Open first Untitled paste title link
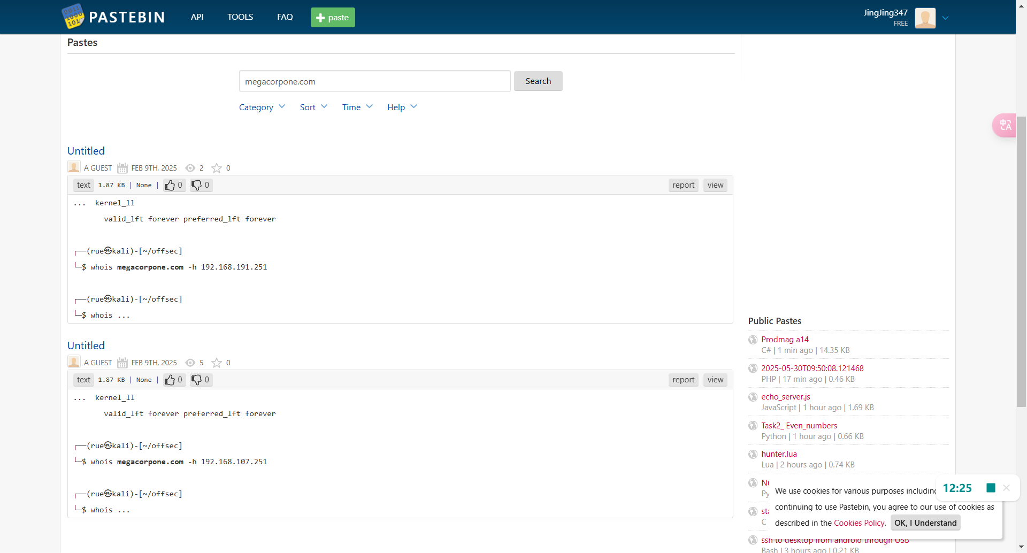Viewport: 1027px width, 553px height. point(86,151)
